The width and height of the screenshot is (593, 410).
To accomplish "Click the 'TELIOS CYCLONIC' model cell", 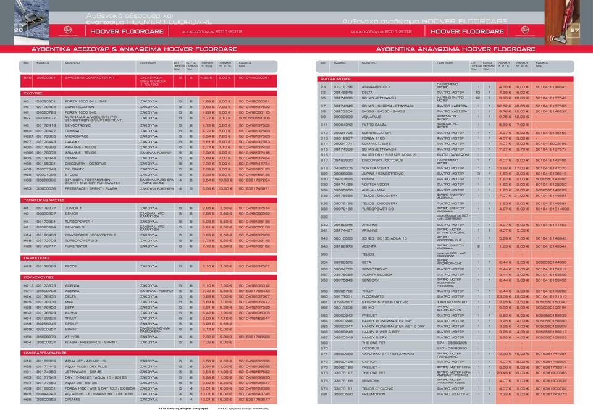I will (x=377, y=388).
